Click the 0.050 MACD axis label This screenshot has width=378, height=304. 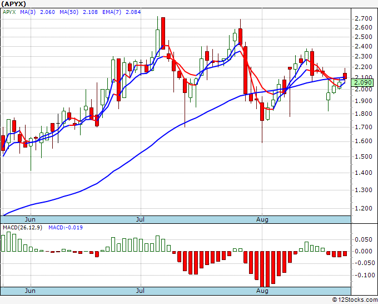click(364, 239)
